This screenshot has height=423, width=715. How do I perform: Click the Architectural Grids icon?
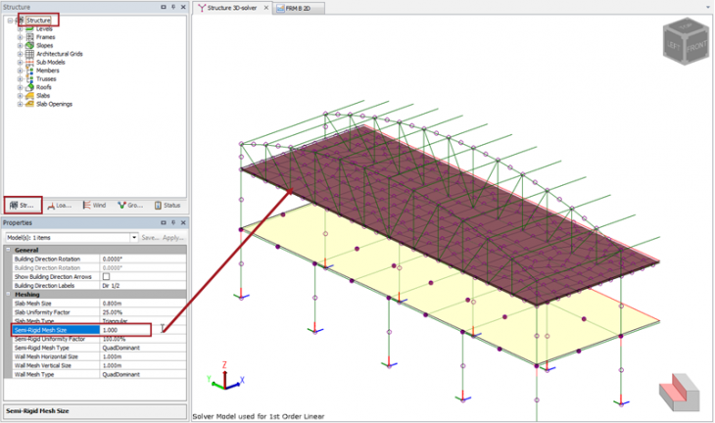pos(28,53)
